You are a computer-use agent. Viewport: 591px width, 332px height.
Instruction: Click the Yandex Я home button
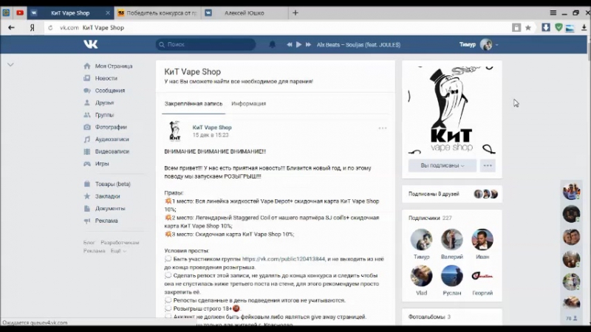pos(33,27)
